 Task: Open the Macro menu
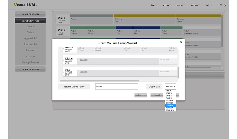(x=181, y=5)
